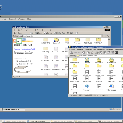Open VMware Snapshot menu
Screen dimensions: 123x123
click(x=12, y=19)
